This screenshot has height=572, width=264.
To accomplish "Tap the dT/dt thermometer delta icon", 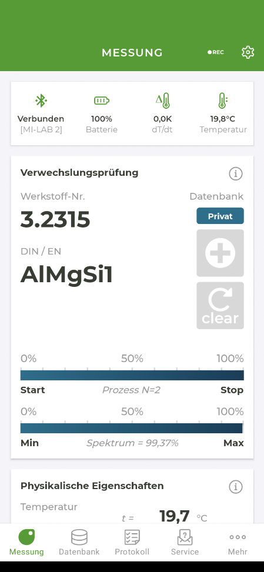I will click(x=162, y=101).
